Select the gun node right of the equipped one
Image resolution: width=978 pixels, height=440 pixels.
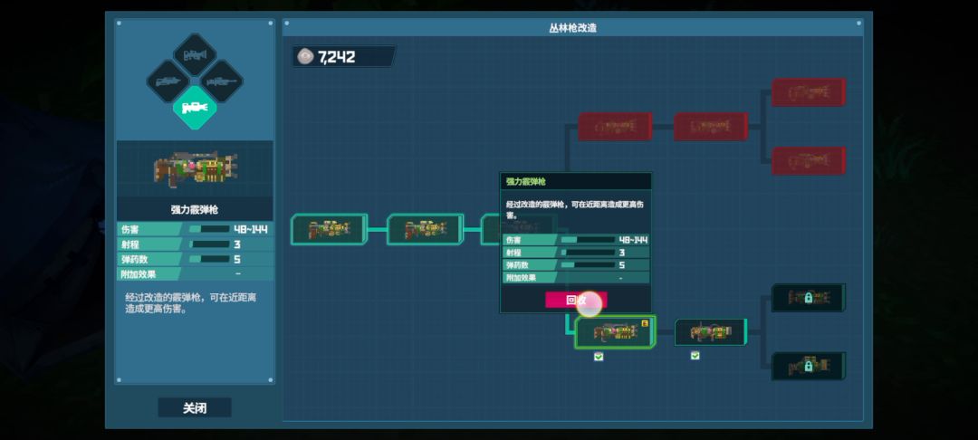pos(711,332)
